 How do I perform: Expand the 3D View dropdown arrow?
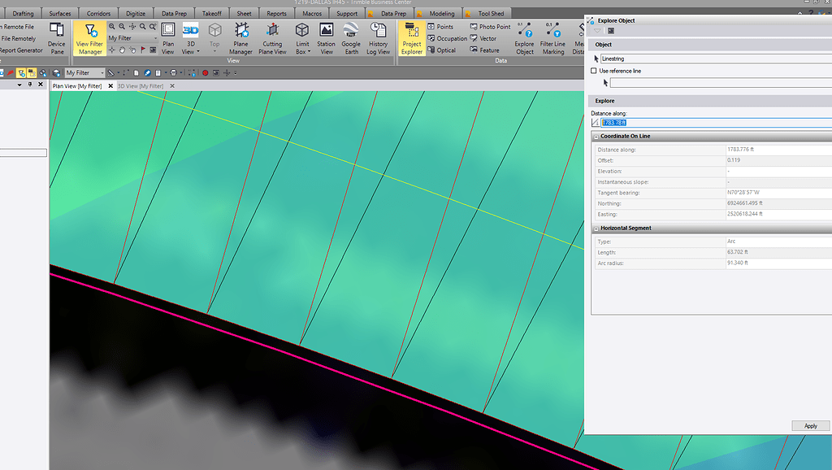[x=198, y=52]
